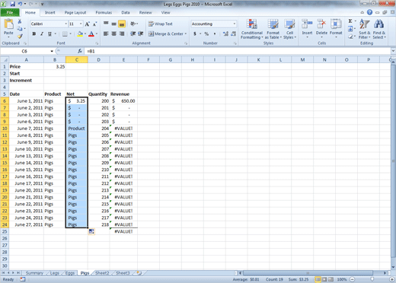
Task: Click Increase Decimal icon
Action: pos(225,33)
